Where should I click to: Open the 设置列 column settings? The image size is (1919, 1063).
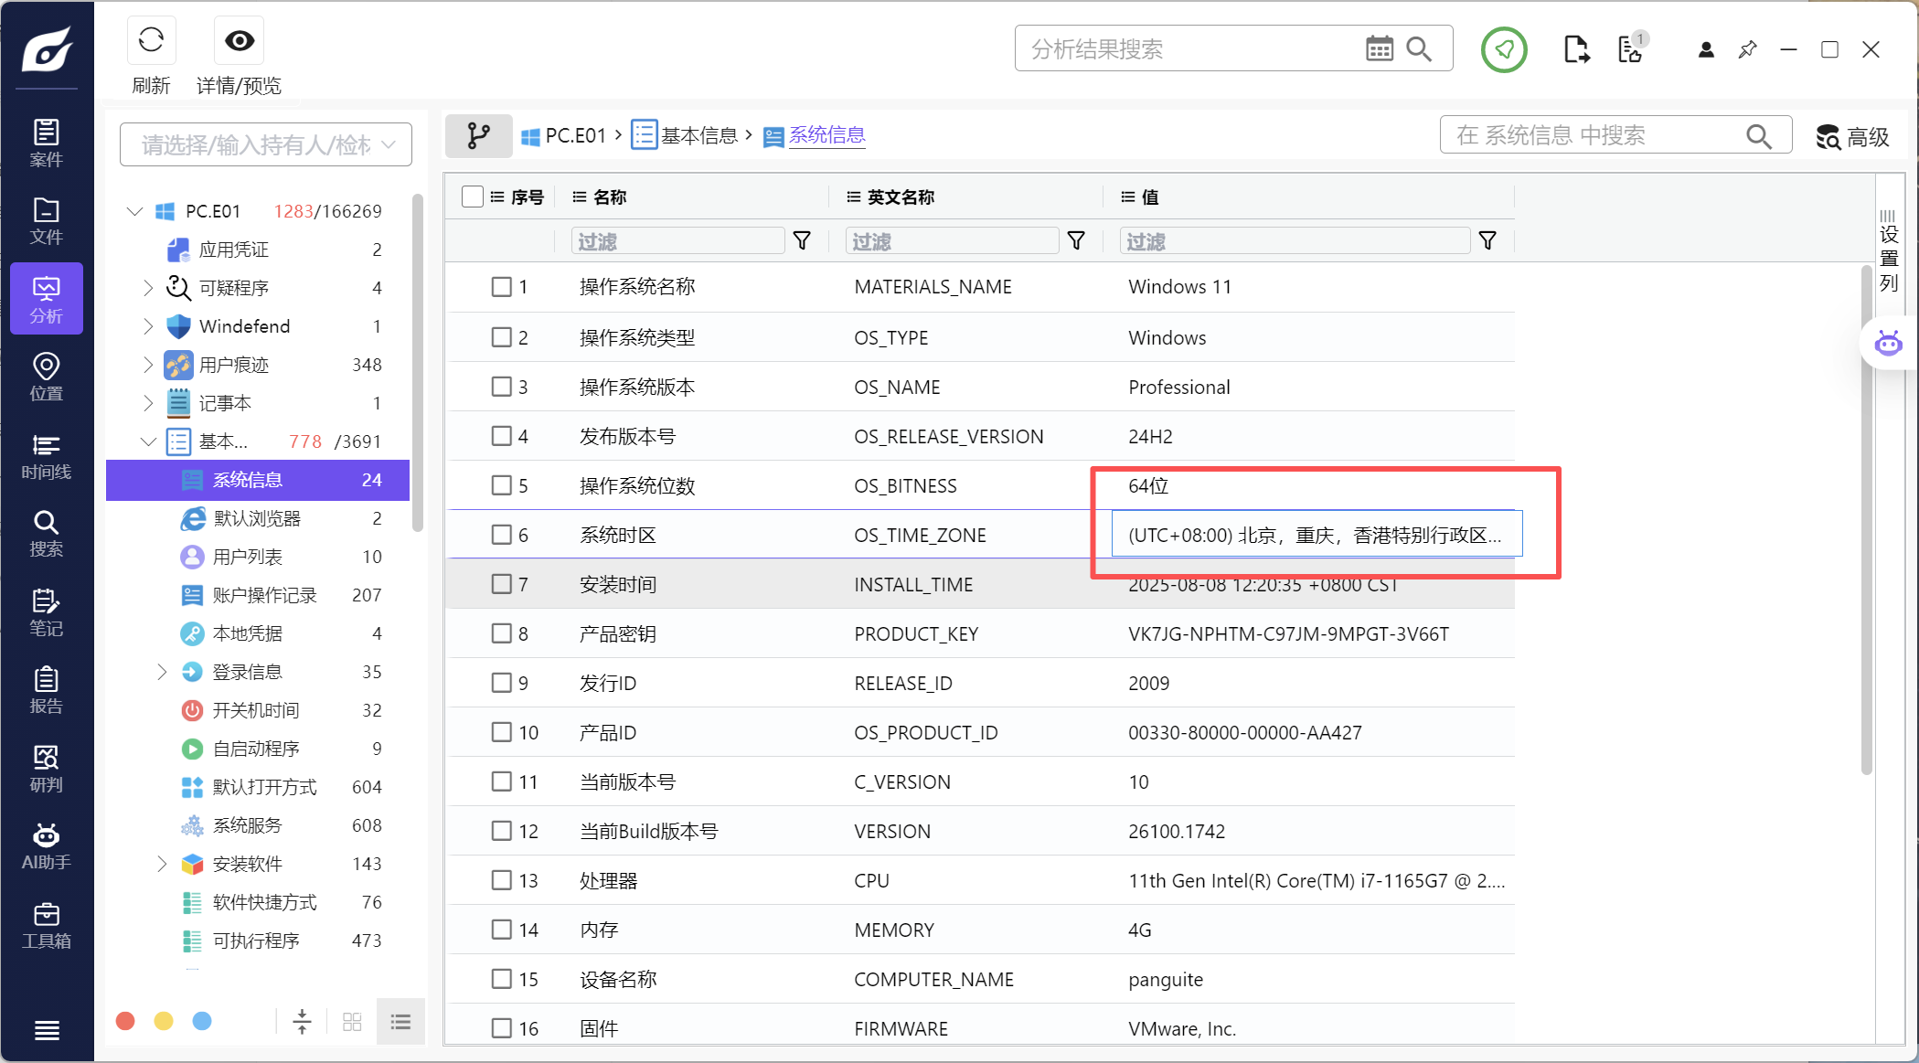point(1889,251)
